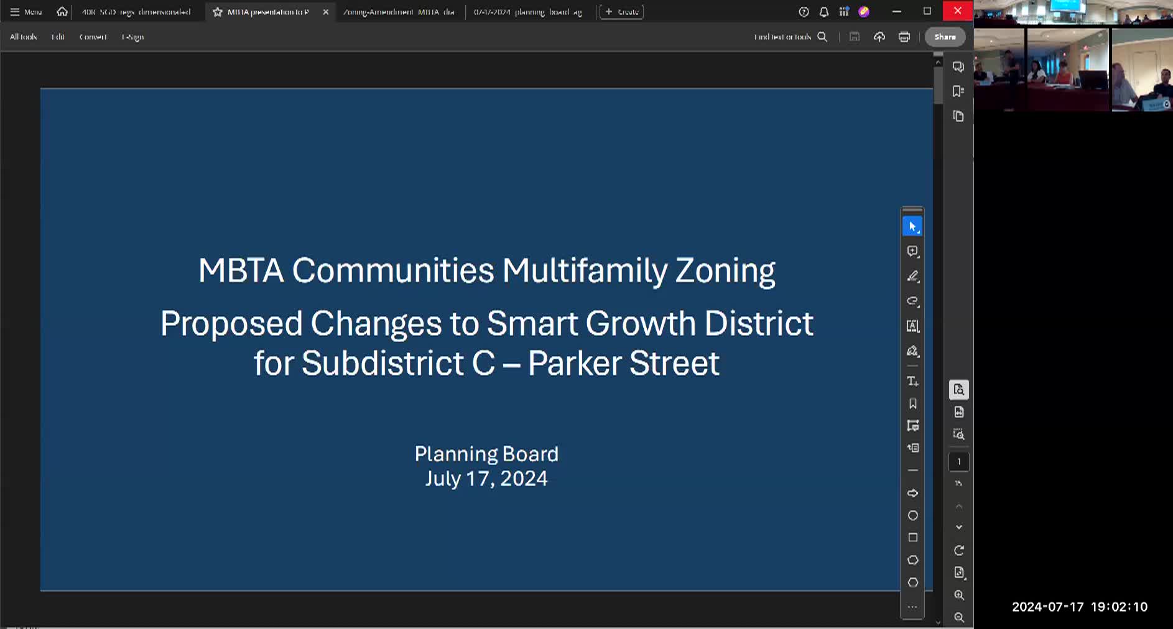Close the MBTA presentation tab
Image resolution: width=1173 pixels, height=629 pixels.
tap(325, 12)
